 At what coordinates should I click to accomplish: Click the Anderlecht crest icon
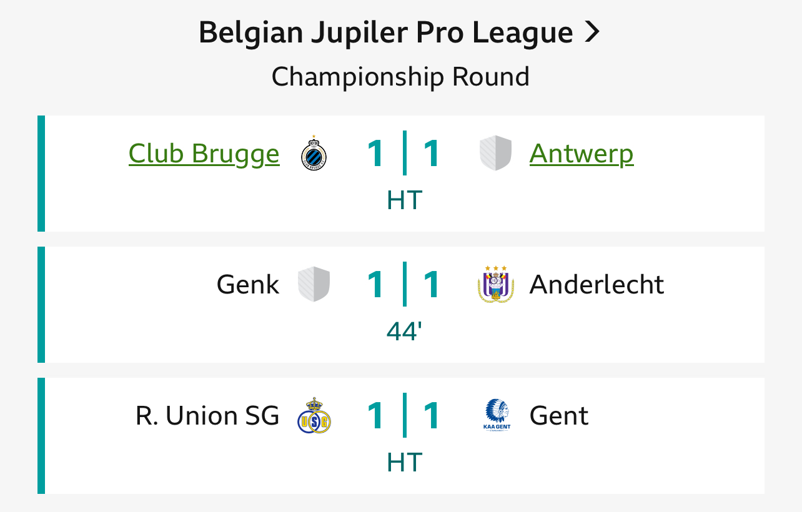(x=496, y=284)
